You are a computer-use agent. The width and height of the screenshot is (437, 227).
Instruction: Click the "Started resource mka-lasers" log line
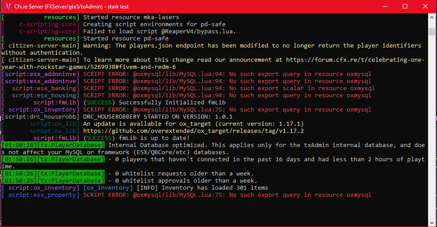pos(131,17)
